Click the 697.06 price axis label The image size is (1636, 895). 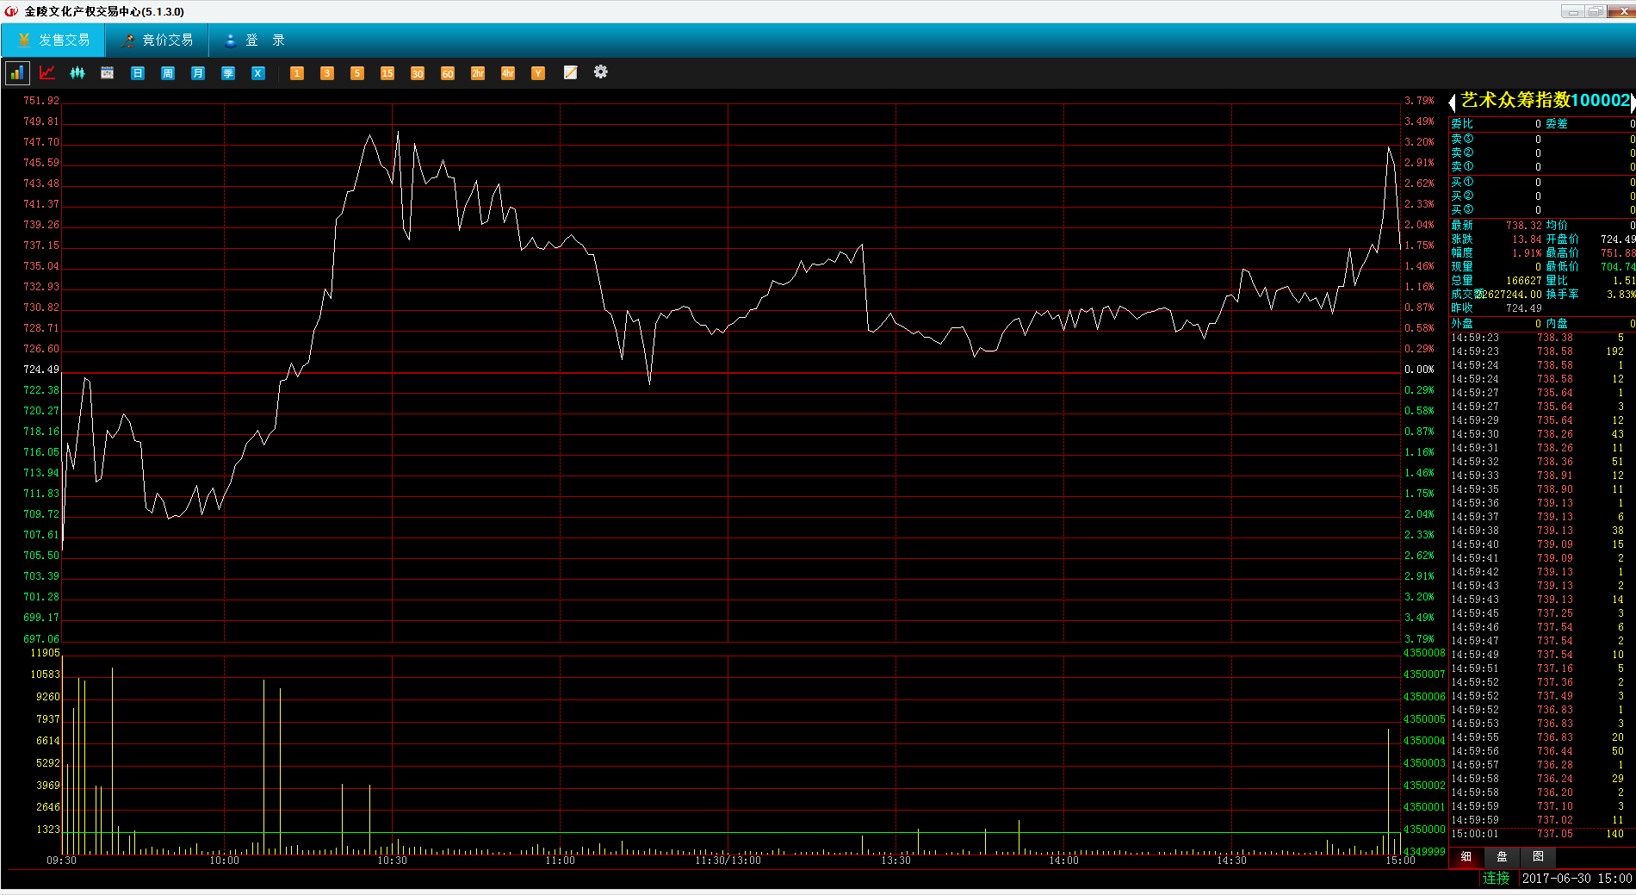(x=41, y=639)
